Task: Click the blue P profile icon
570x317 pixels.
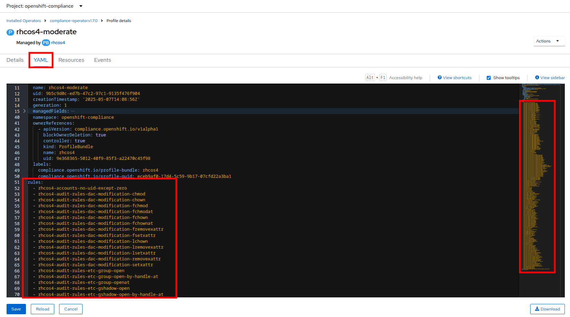Action: [x=10, y=32]
